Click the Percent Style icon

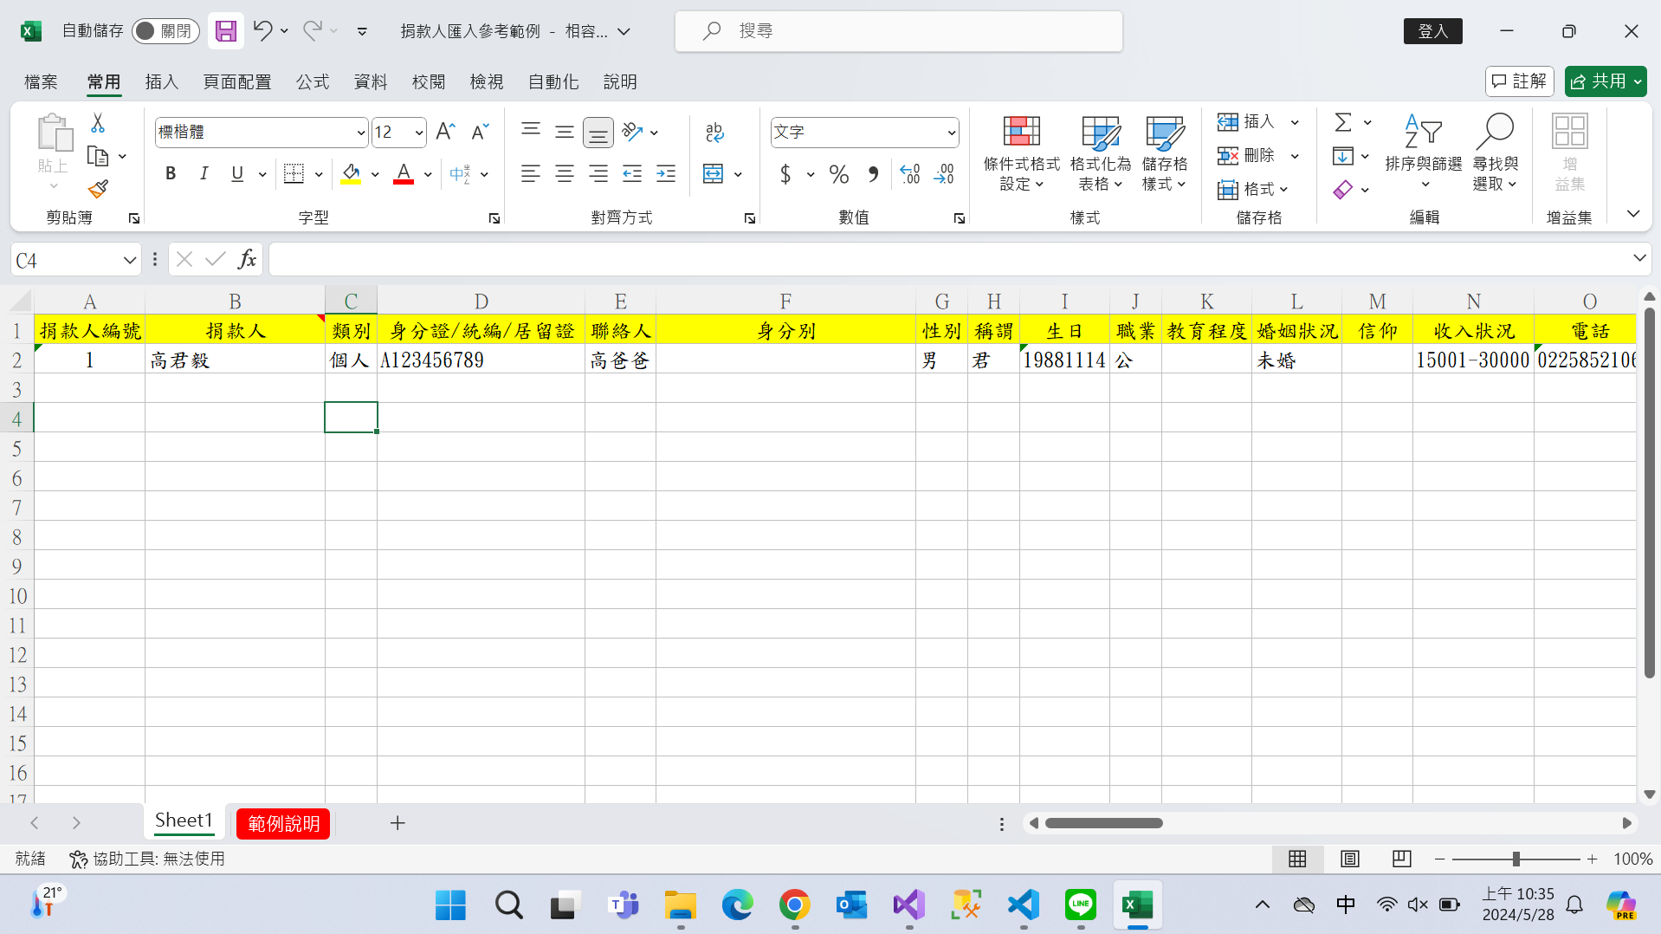tap(837, 174)
